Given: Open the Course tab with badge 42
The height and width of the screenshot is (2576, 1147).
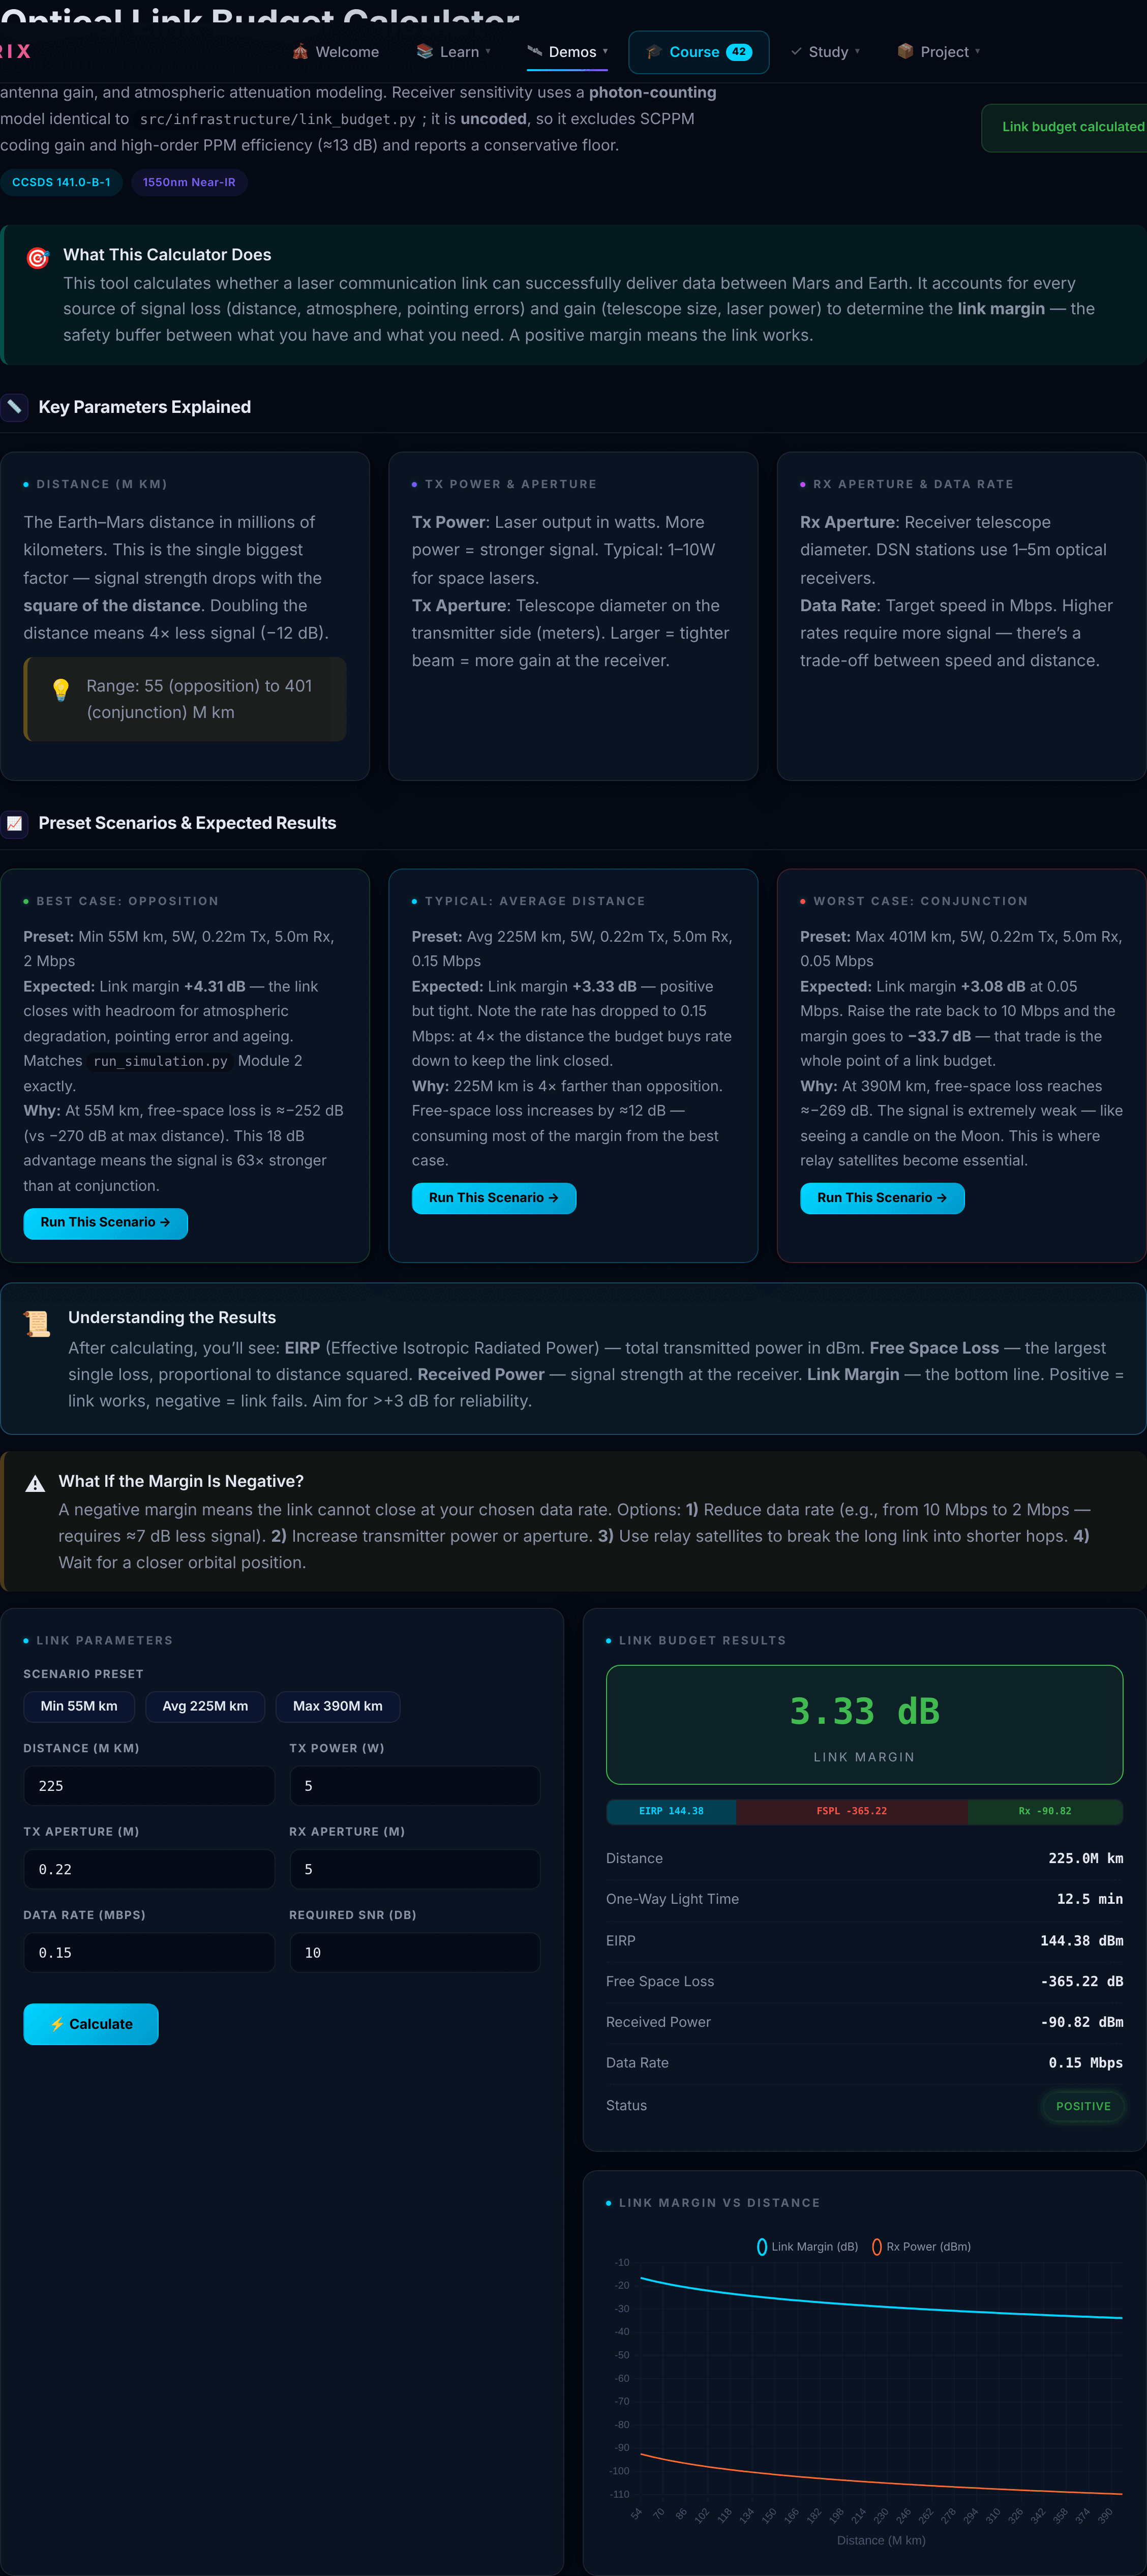Looking at the screenshot, I should point(698,52).
